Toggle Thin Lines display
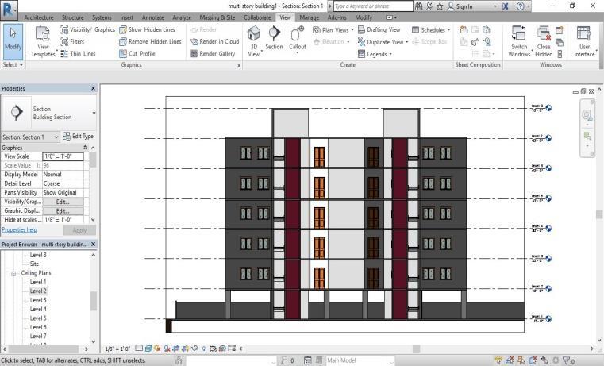This screenshot has width=604, height=366. point(78,53)
